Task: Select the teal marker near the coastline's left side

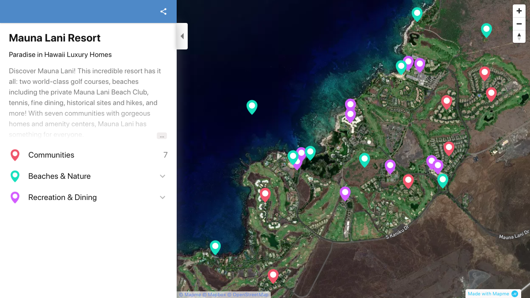Action: 252,107
